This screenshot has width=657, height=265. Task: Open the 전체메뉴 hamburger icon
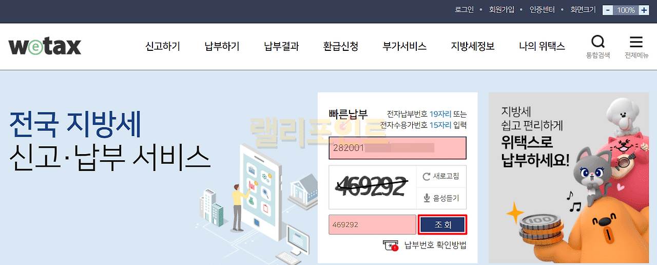coord(636,42)
